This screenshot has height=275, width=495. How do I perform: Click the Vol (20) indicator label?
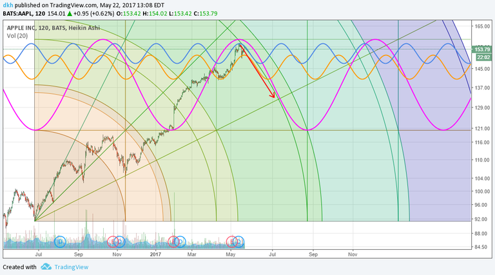[17, 36]
